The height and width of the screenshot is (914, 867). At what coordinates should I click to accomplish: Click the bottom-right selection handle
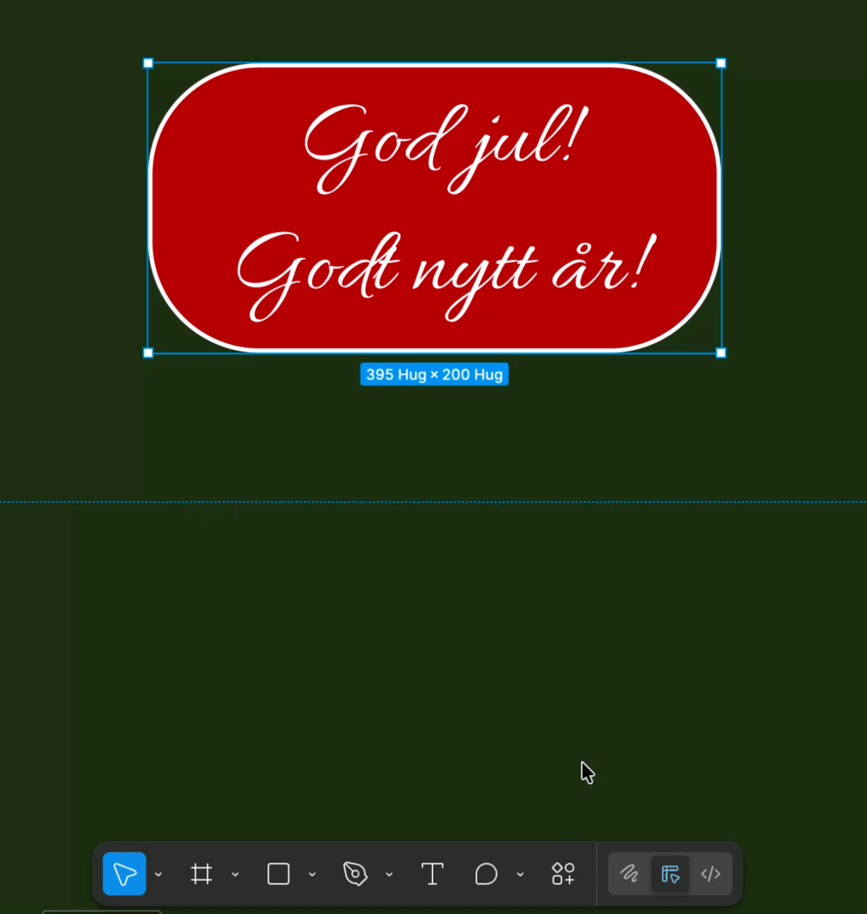721,353
